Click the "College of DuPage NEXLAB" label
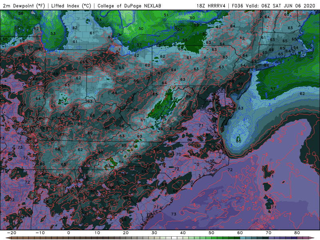320x240 pixels. [129, 6]
